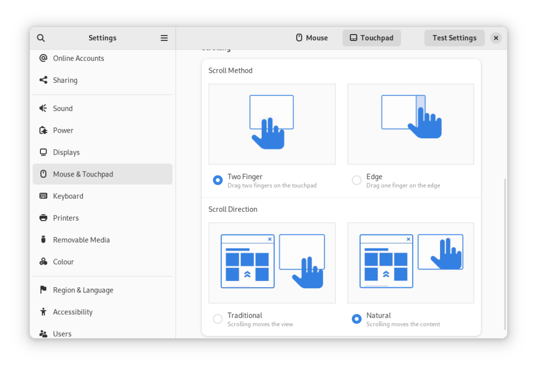Switch to the Mouse tab
The image size is (537, 371).
(312, 38)
